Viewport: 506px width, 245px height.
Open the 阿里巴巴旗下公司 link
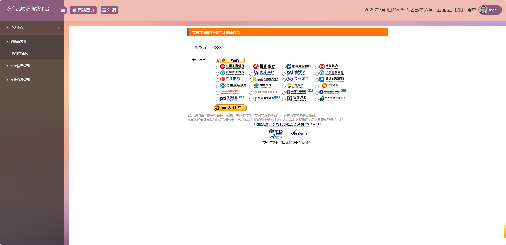(x=266, y=124)
